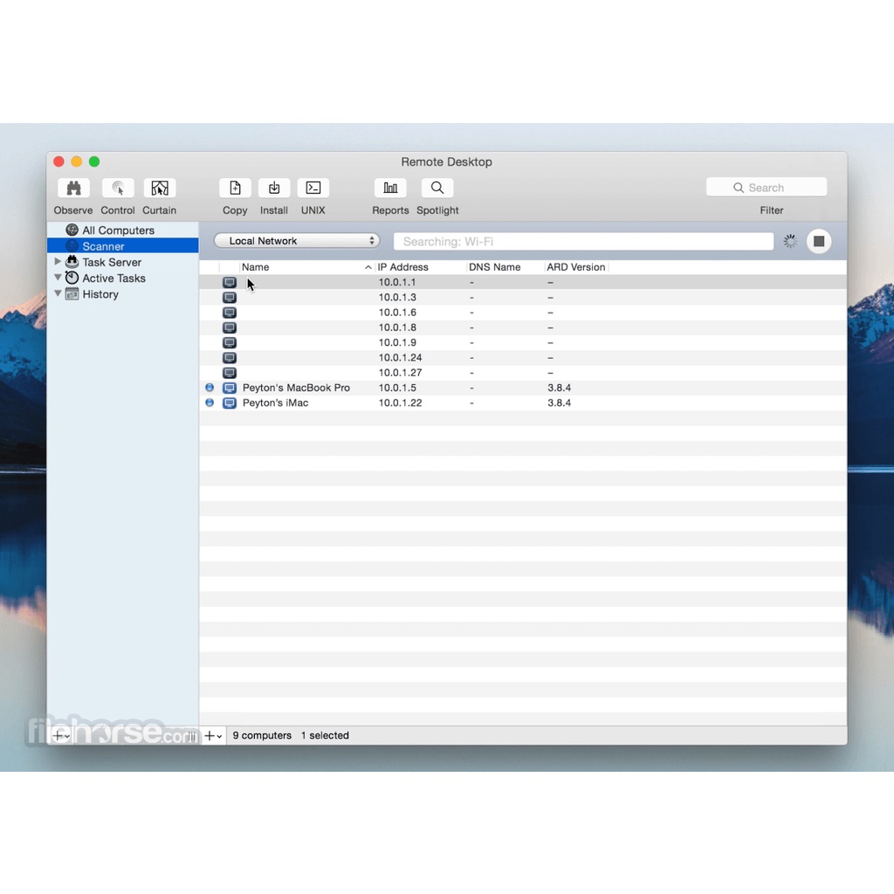Click the Install packages icon
The height and width of the screenshot is (894, 894).
(x=274, y=189)
